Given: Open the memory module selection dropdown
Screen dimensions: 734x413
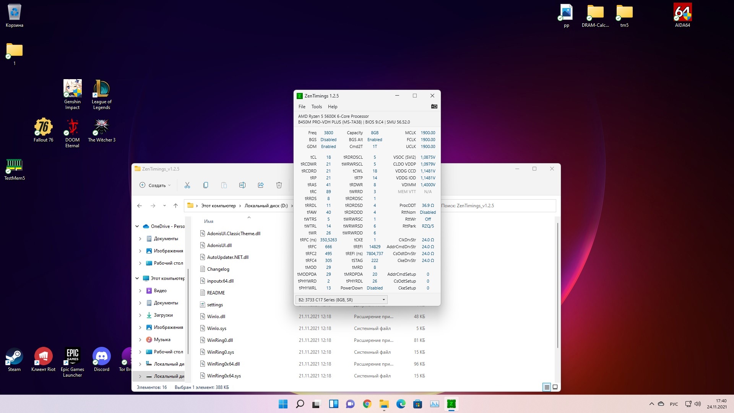Looking at the screenshot, I should [341, 300].
